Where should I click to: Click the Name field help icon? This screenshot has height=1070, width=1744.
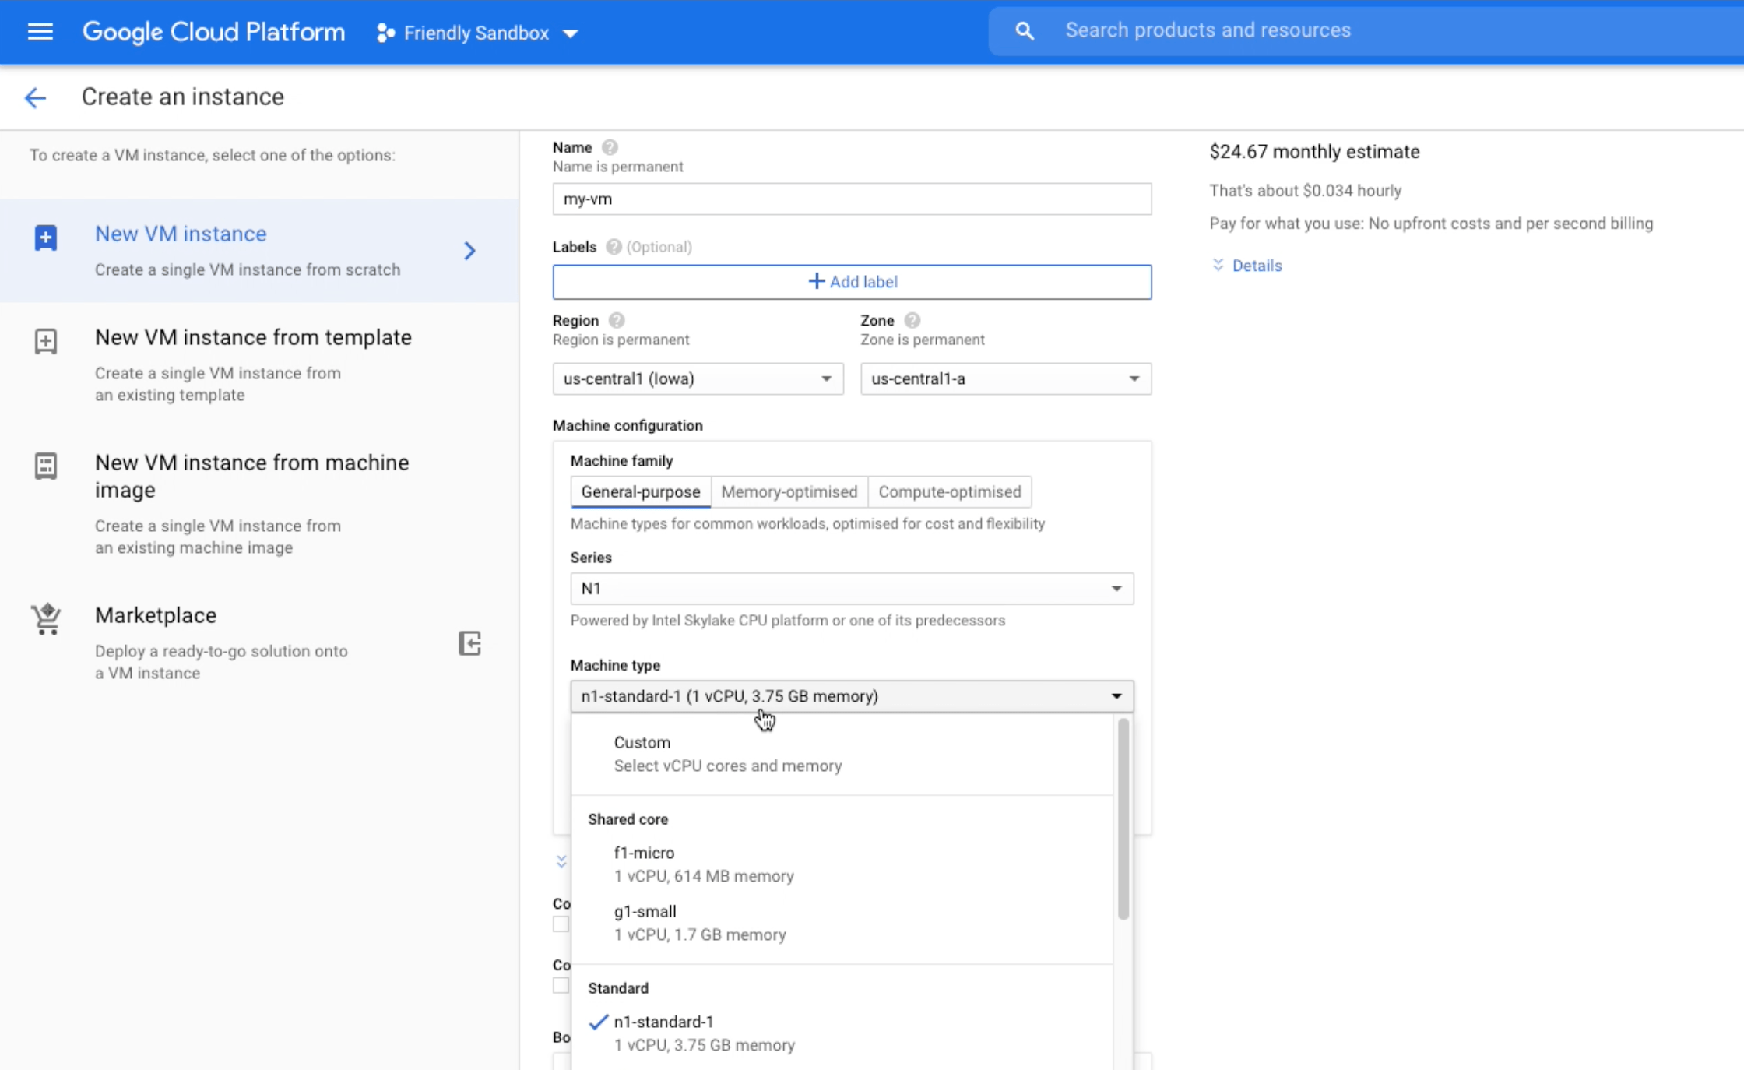click(x=610, y=147)
